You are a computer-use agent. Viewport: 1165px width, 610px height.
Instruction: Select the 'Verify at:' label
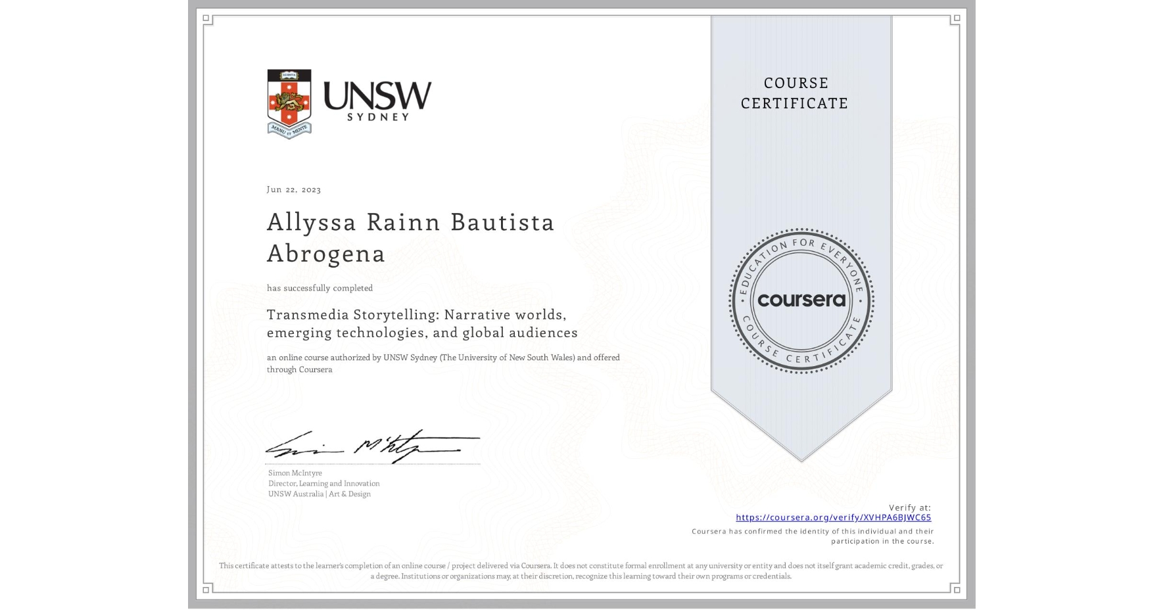pyautogui.click(x=910, y=507)
